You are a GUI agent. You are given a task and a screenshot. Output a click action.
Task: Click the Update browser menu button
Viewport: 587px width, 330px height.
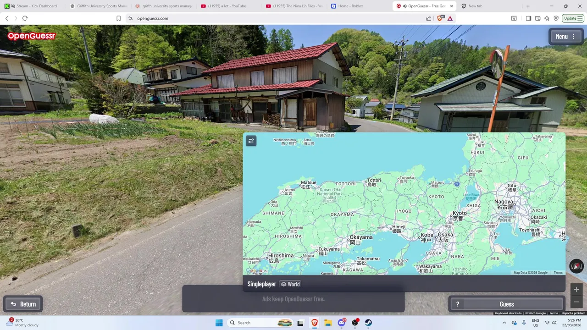click(x=573, y=18)
